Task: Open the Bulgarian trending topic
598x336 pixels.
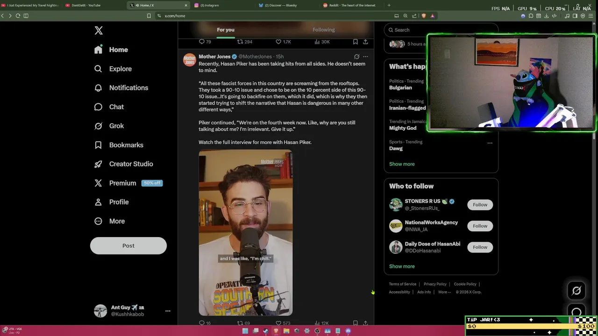Action: pyautogui.click(x=400, y=88)
